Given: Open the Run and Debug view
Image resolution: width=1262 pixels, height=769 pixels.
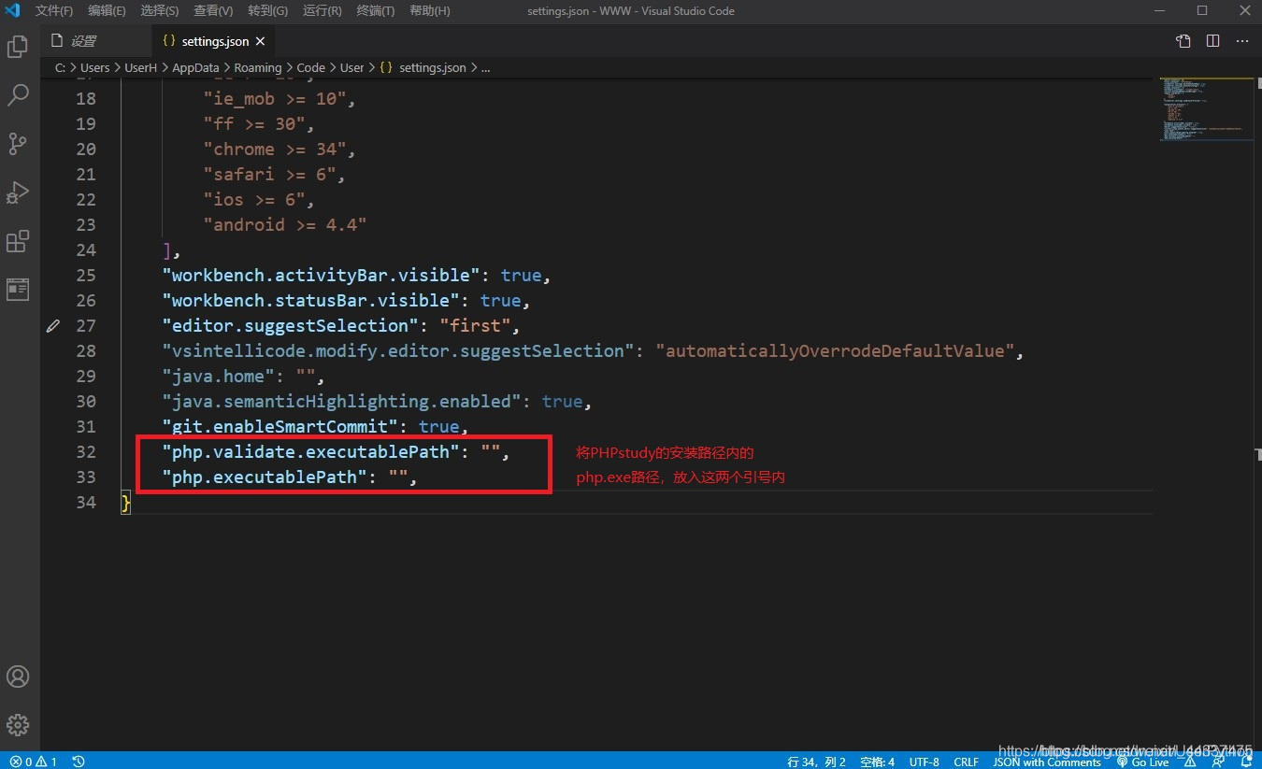Looking at the screenshot, I should 18,192.
